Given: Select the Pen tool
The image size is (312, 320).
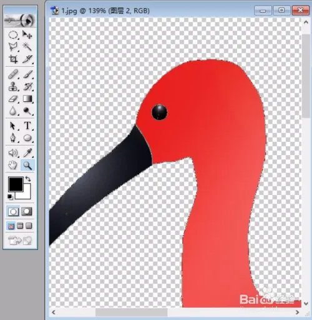Looking at the screenshot, I should pos(13,138).
